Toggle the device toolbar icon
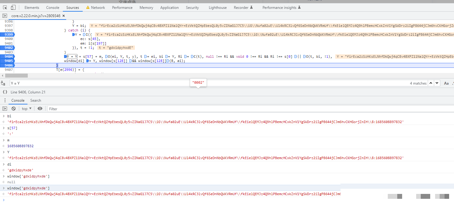The width and height of the screenshot is (454, 204). coord(13,8)
